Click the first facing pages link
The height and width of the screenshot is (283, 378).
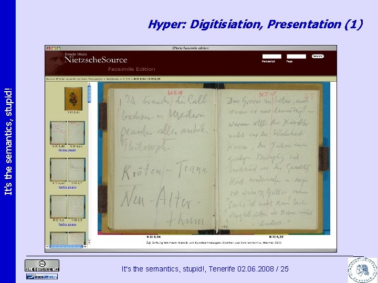point(67,150)
